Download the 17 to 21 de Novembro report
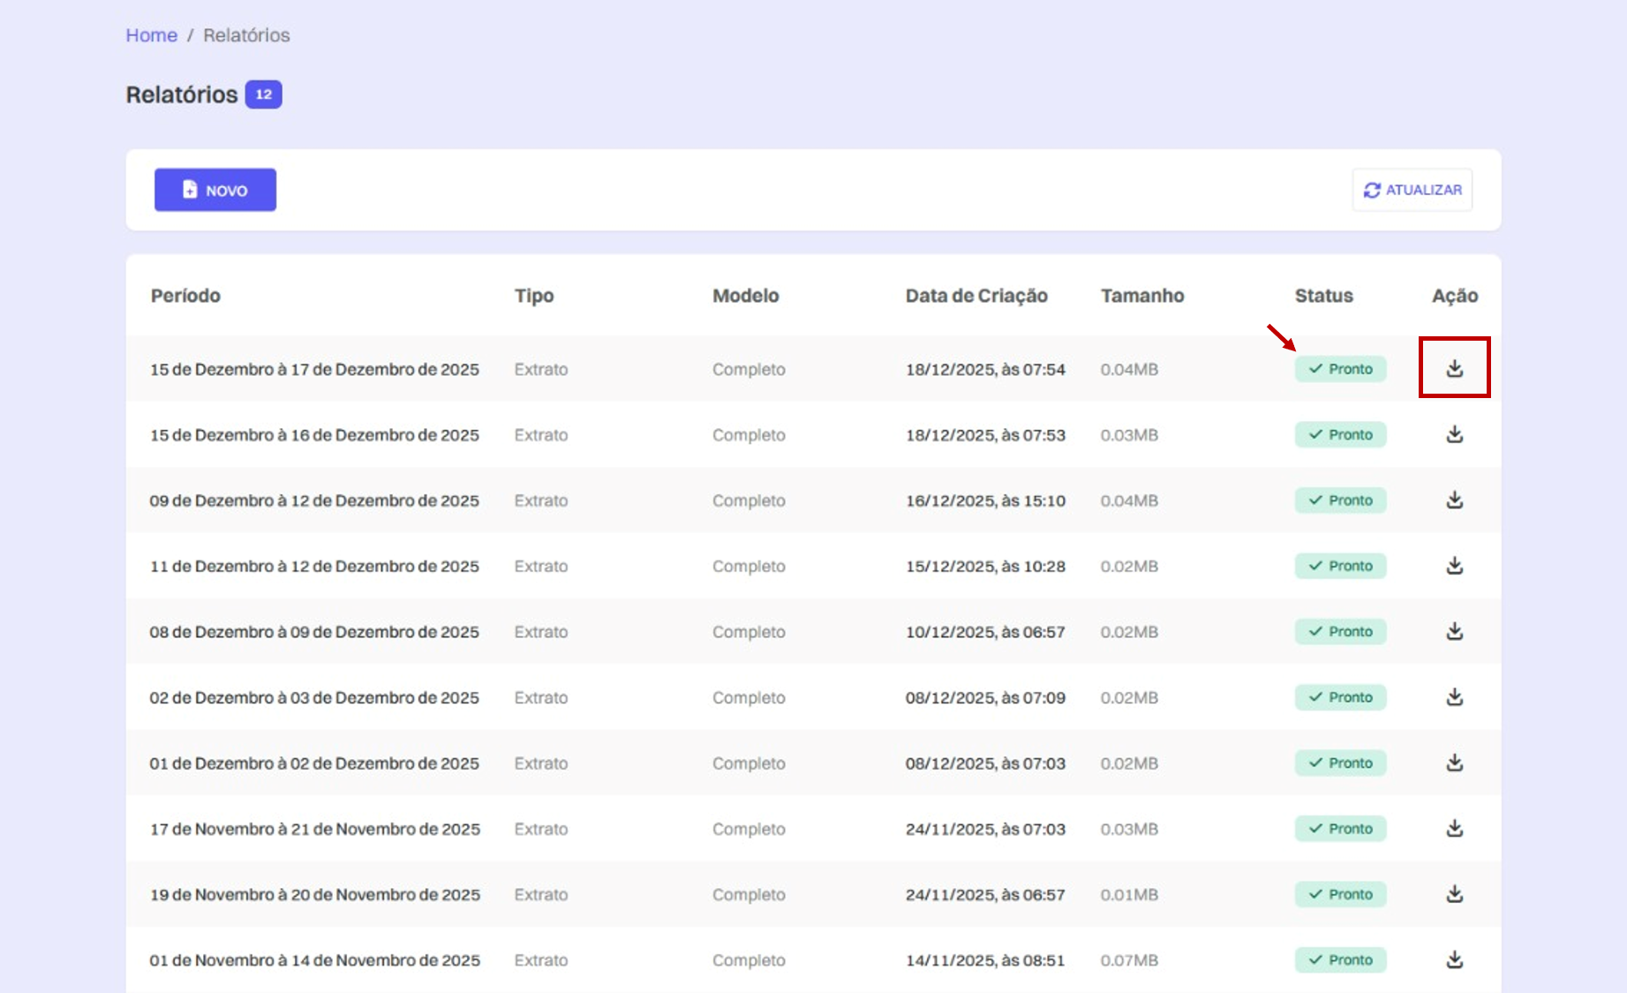The image size is (1627, 993). point(1454,828)
